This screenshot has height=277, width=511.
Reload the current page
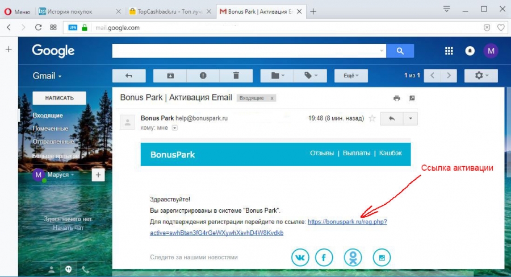pos(38,27)
